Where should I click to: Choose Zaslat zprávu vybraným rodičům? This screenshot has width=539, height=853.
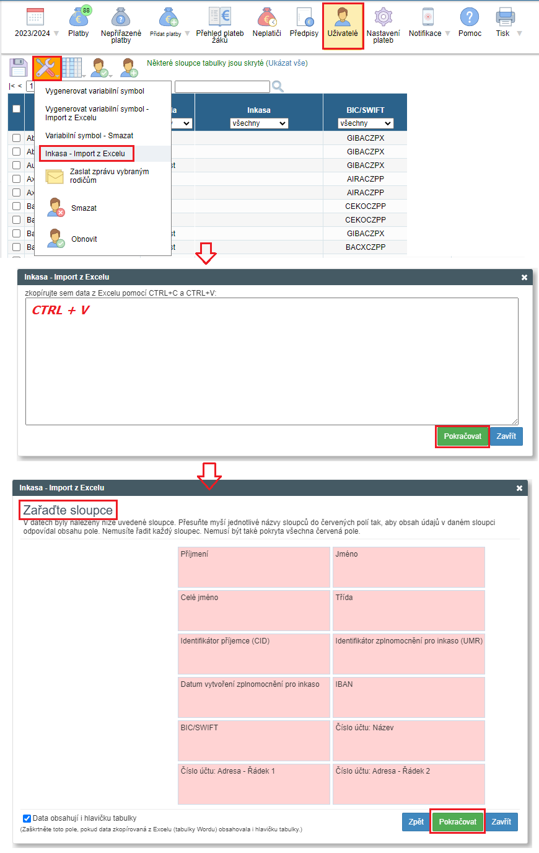coord(103,176)
